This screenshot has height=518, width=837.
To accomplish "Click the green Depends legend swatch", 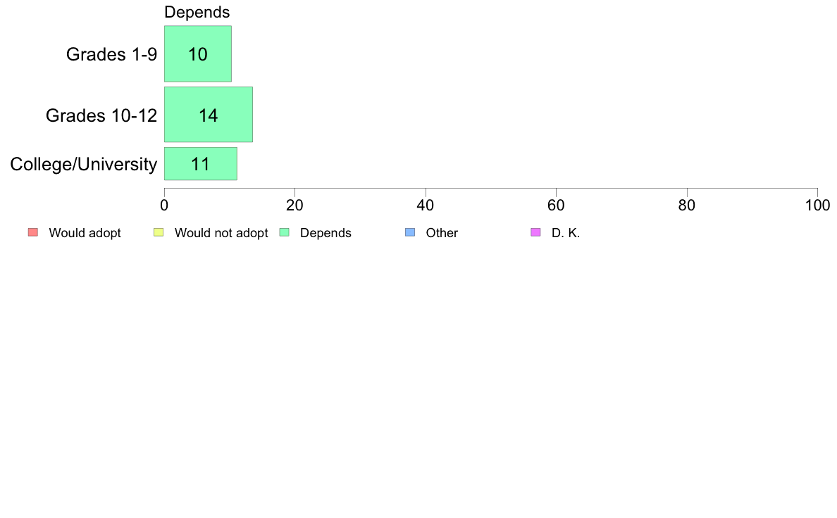I will (285, 232).
